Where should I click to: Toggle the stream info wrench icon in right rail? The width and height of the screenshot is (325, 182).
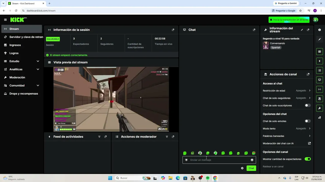319,108
